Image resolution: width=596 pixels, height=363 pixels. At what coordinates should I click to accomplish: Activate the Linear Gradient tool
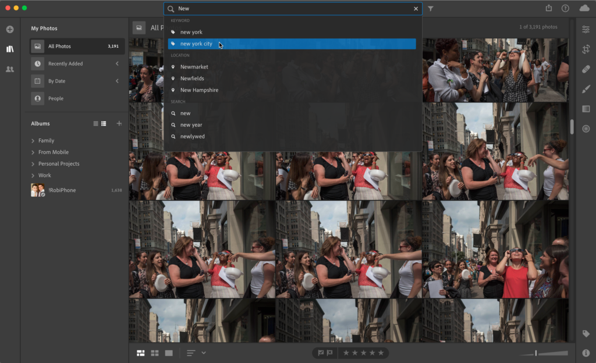(586, 109)
